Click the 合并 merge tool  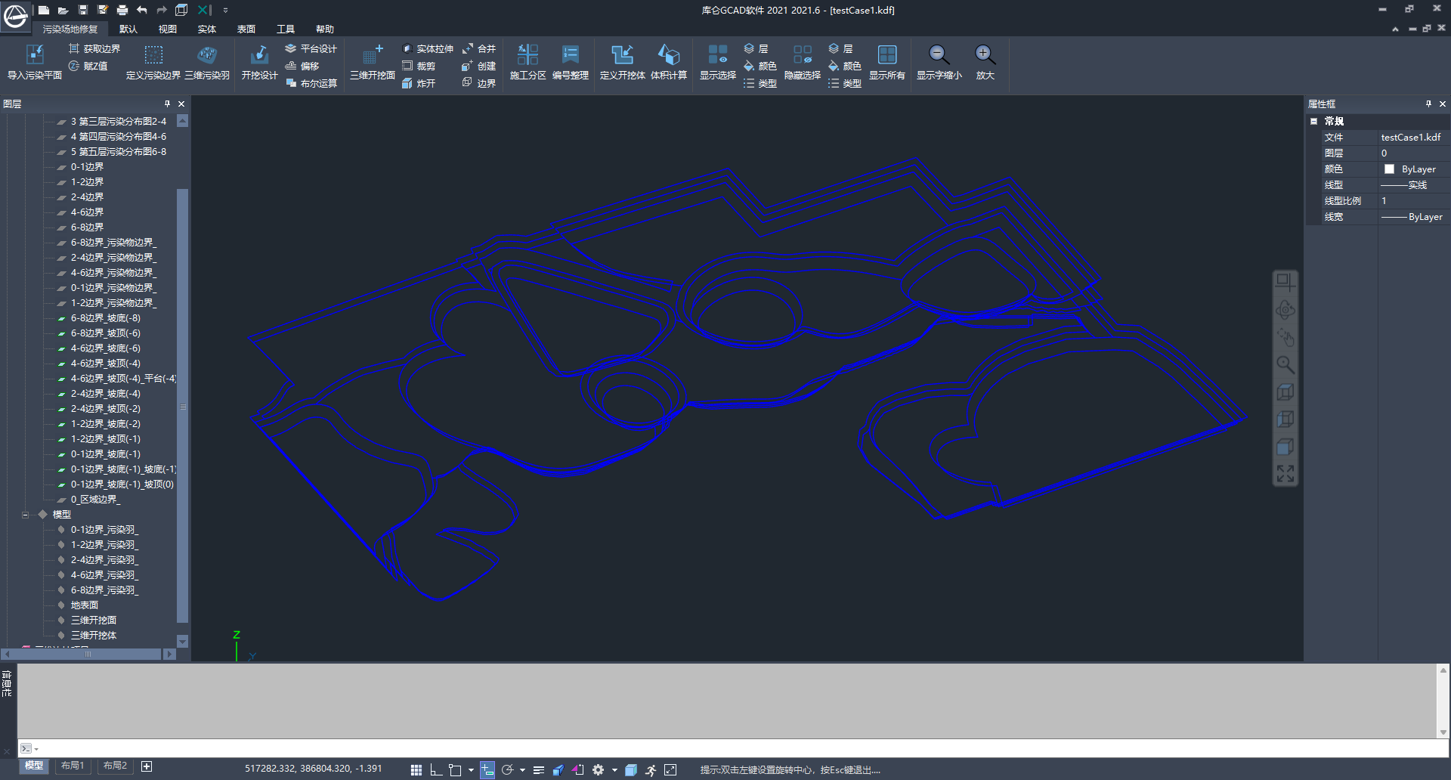click(x=479, y=48)
